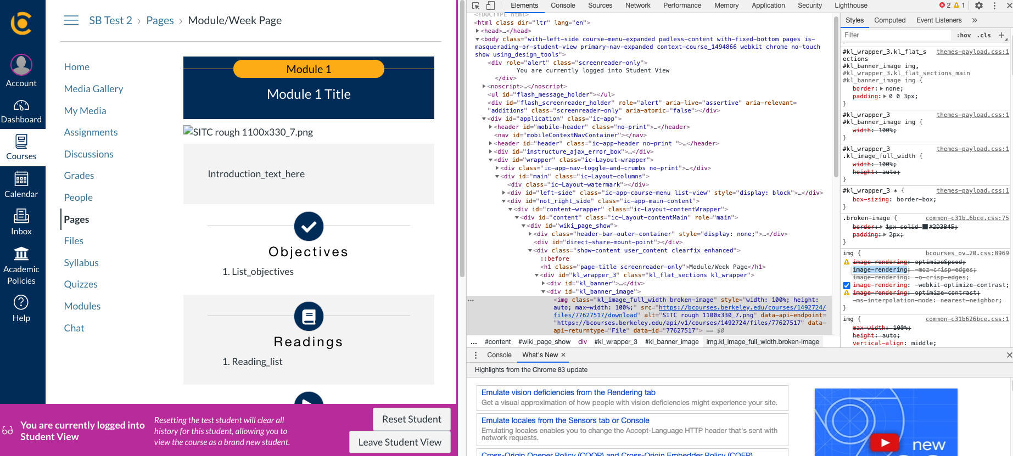Image resolution: width=1013 pixels, height=456 pixels.
Task: Switch to the Computed styles tab
Action: (889, 20)
